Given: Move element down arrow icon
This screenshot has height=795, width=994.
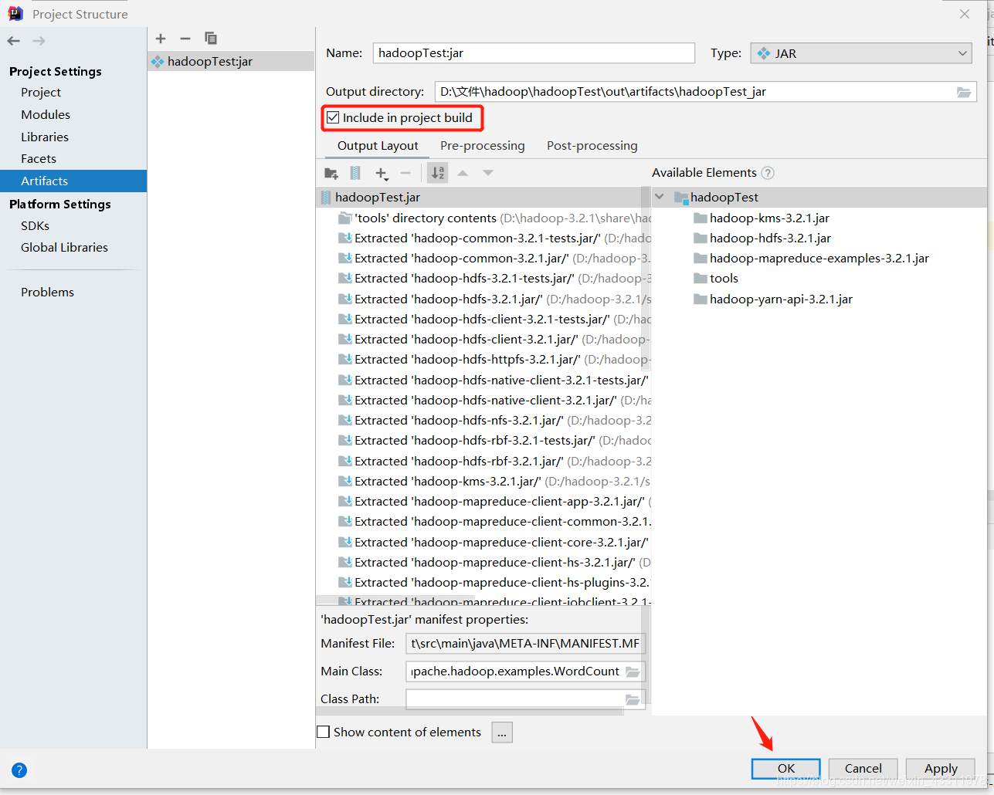Looking at the screenshot, I should 488,173.
